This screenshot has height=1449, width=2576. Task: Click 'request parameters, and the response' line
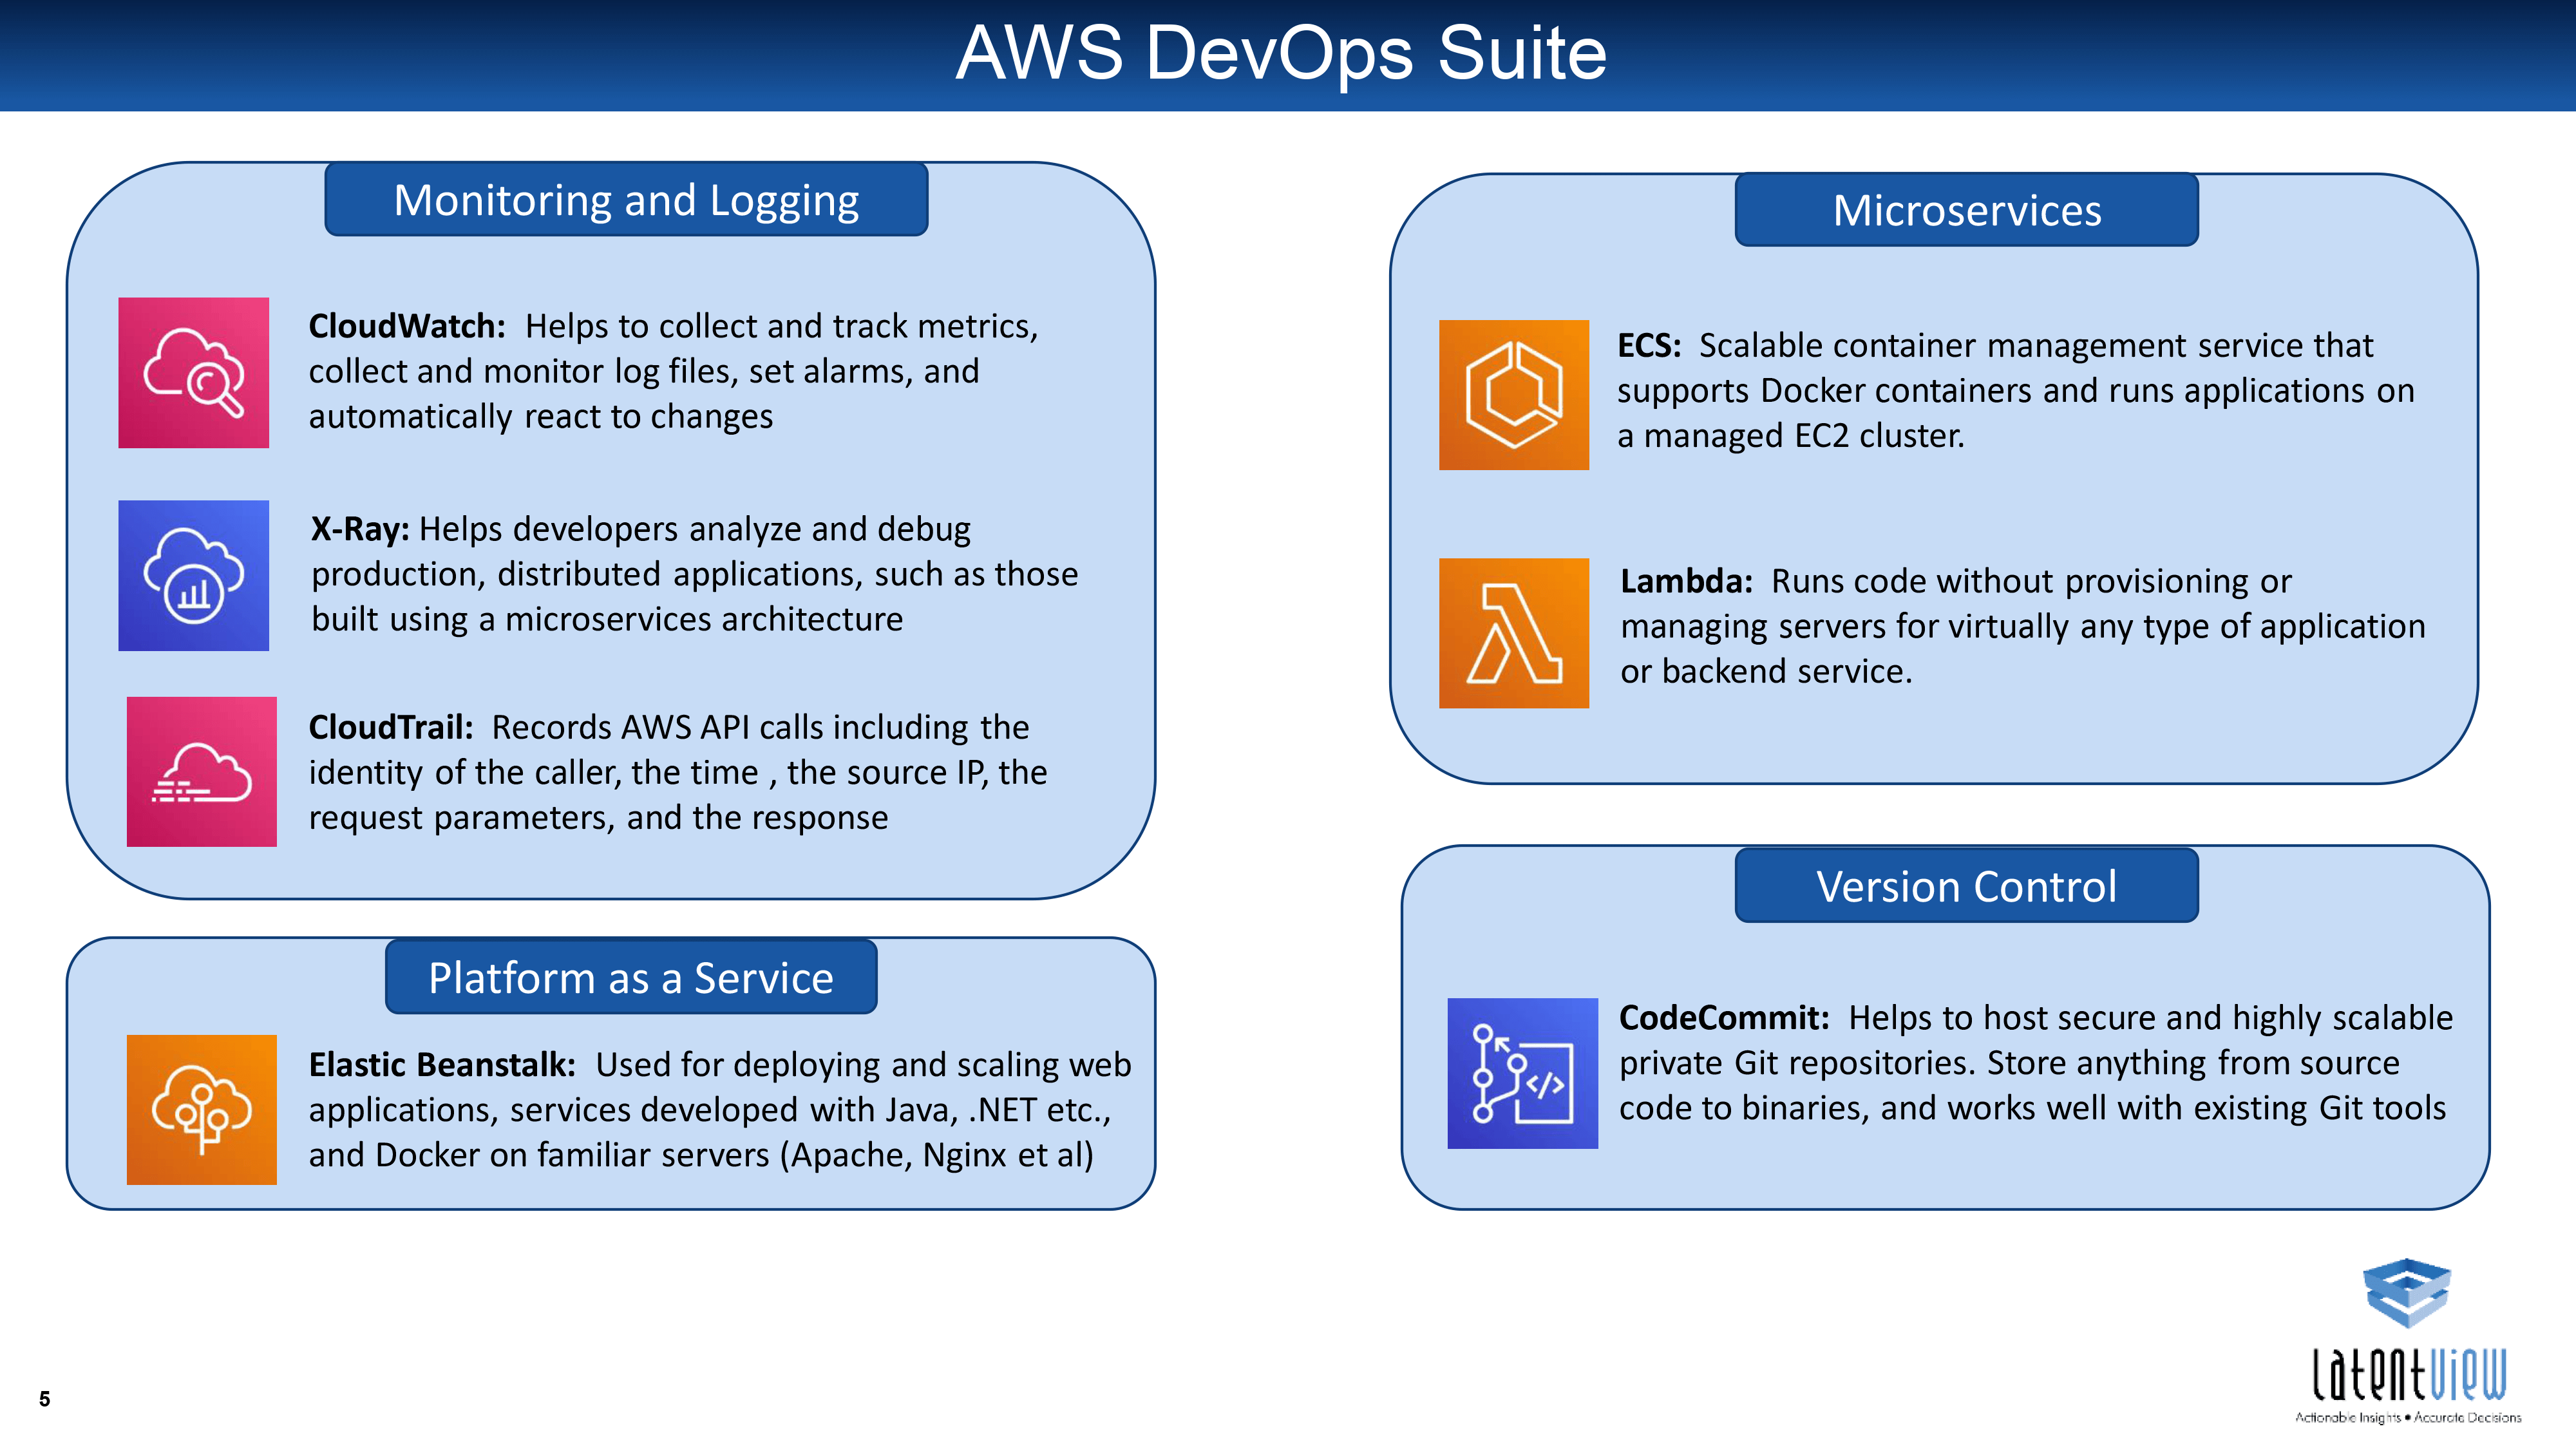click(598, 818)
